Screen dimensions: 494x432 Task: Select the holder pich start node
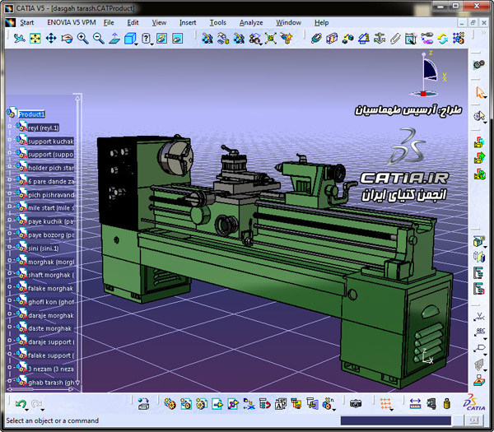pos(51,168)
